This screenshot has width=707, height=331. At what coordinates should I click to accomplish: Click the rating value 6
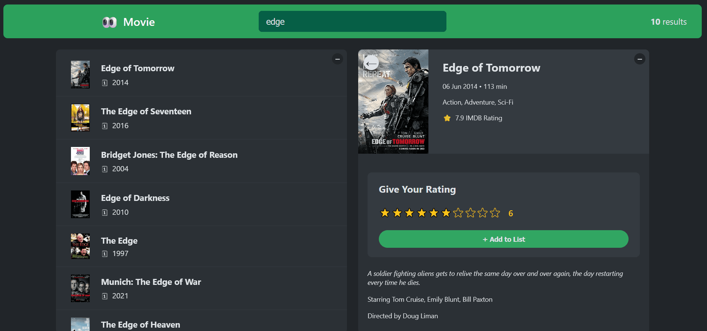pyautogui.click(x=511, y=213)
